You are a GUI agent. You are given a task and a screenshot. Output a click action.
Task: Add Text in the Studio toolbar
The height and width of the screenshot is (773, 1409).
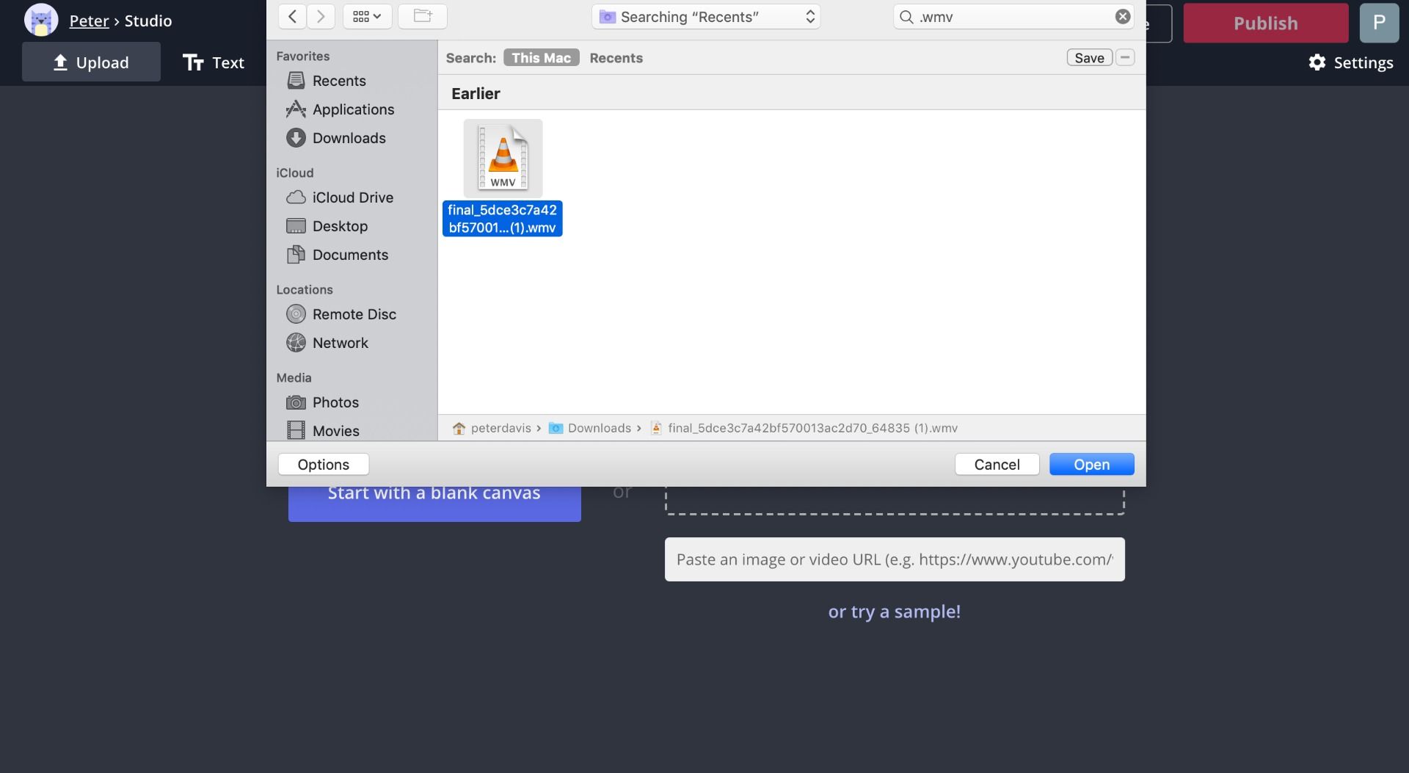(214, 62)
